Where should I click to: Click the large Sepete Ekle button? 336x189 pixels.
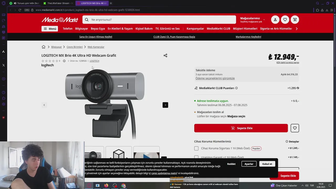click(241, 128)
